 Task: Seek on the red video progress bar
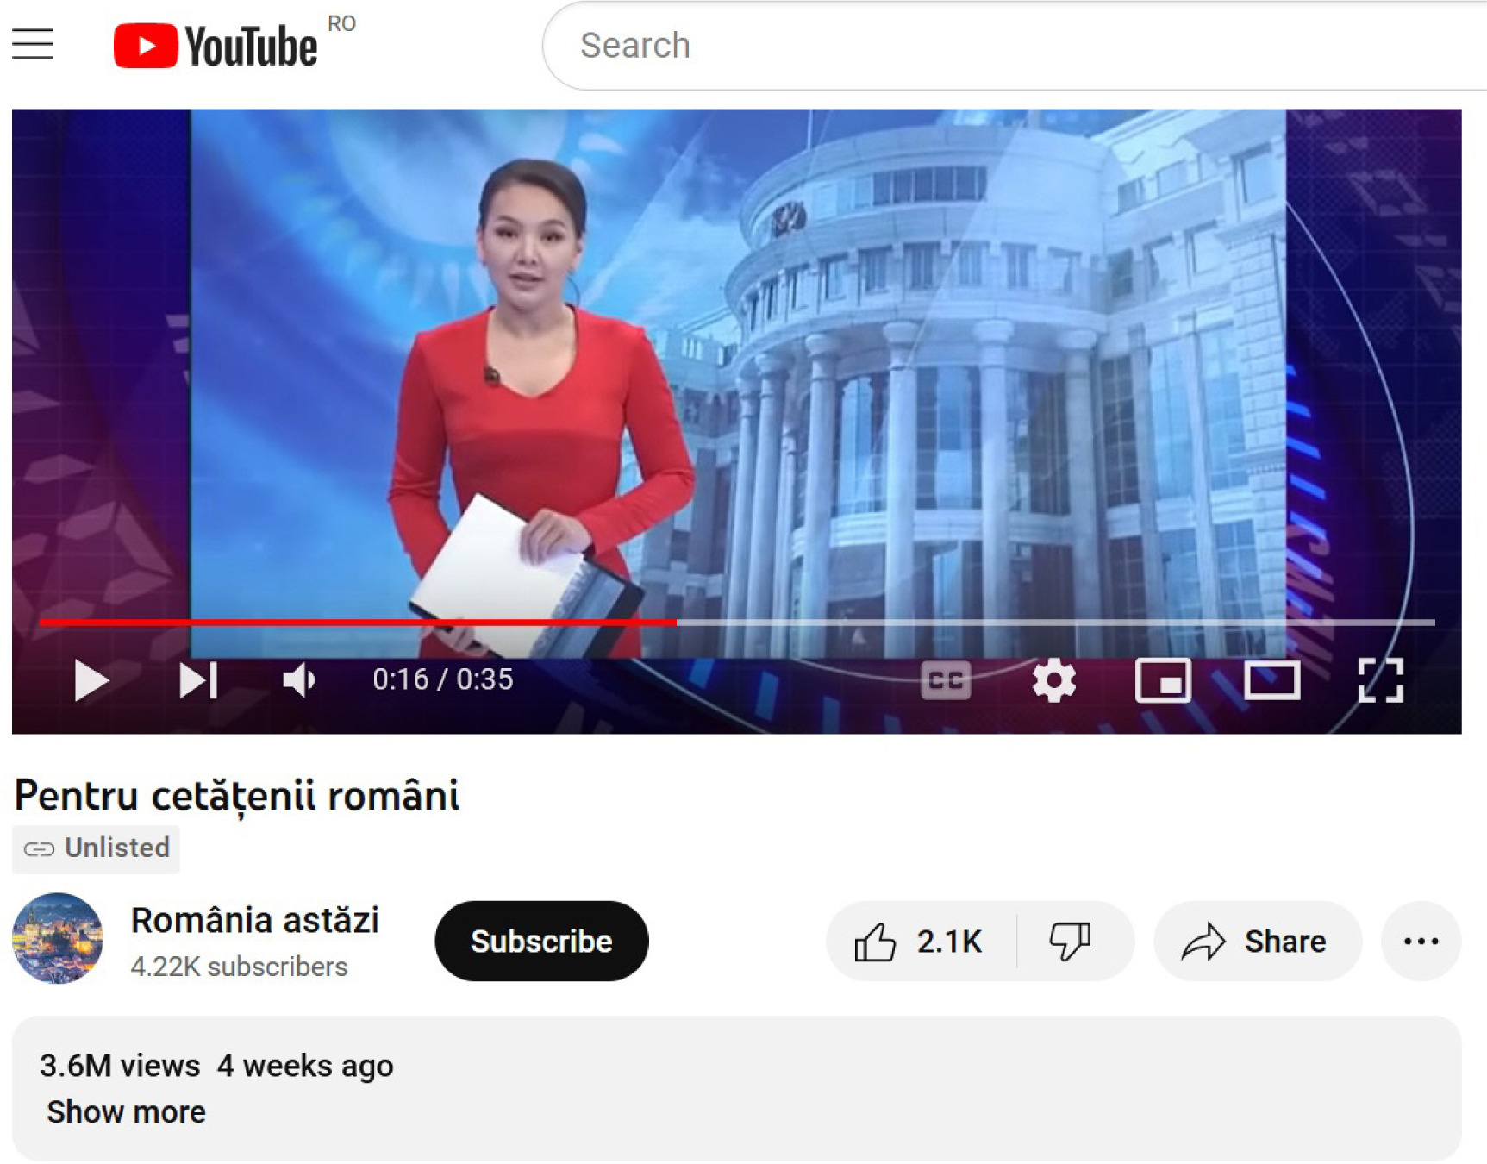pos(737,622)
